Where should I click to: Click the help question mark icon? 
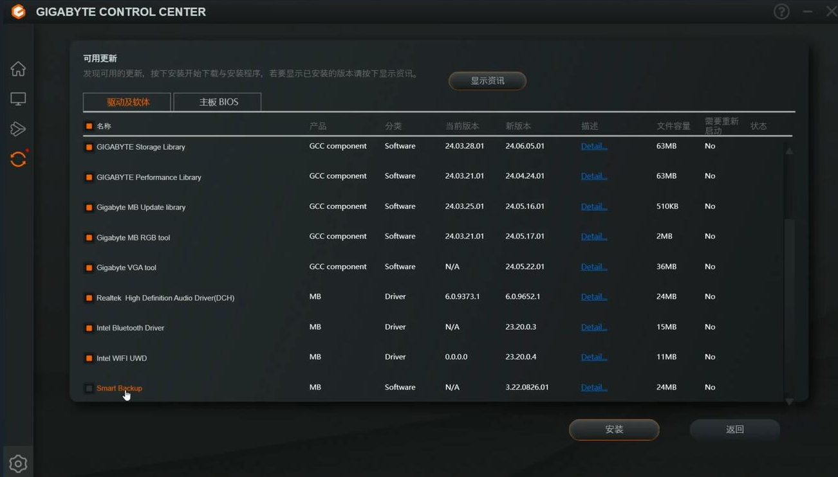(x=781, y=12)
